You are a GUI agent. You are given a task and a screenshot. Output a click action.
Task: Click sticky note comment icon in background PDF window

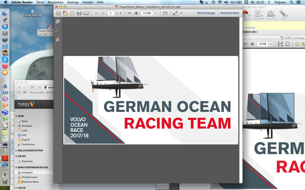297,44
